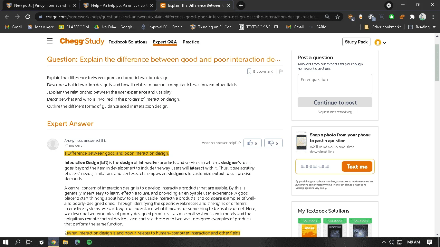Viewport: 440px width, 247px height.
Task: Open the Windows Start menu
Action: click(x=5, y=242)
